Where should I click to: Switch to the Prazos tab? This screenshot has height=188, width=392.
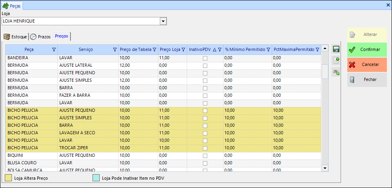click(41, 36)
